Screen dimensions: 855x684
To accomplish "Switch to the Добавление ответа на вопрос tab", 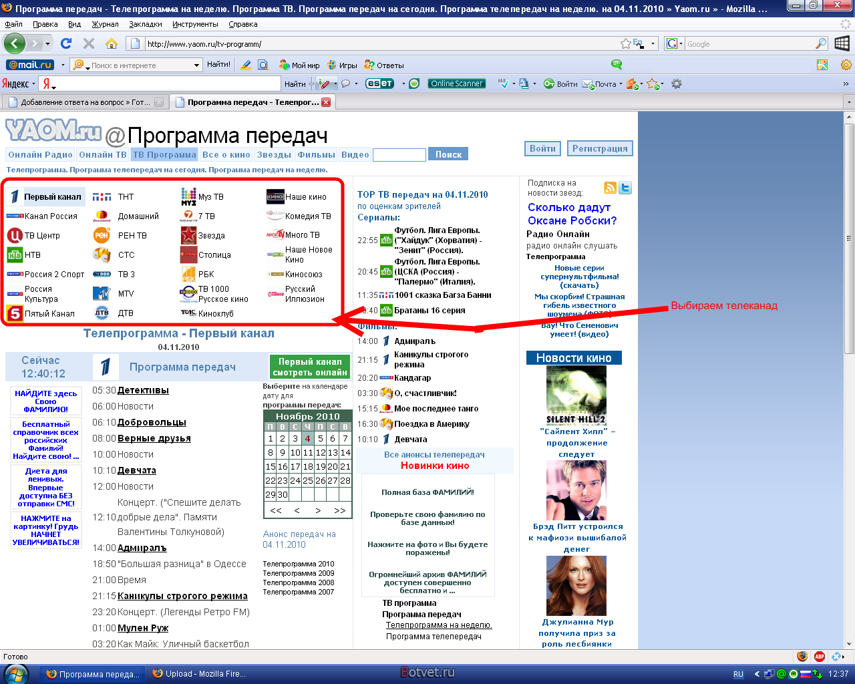I will (x=85, y=102).
